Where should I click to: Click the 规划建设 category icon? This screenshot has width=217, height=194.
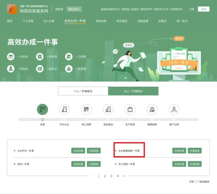click(x=108, y=110)
